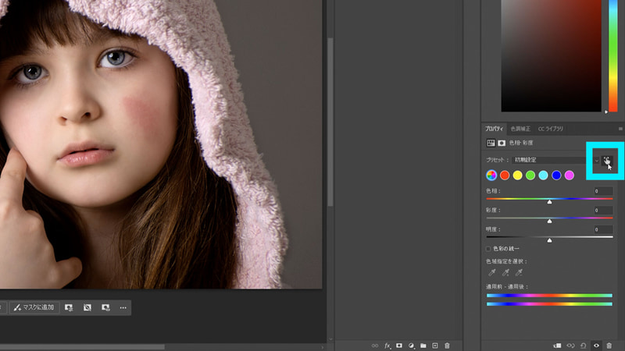Select the plain eyedropper tool

(492, 272)
